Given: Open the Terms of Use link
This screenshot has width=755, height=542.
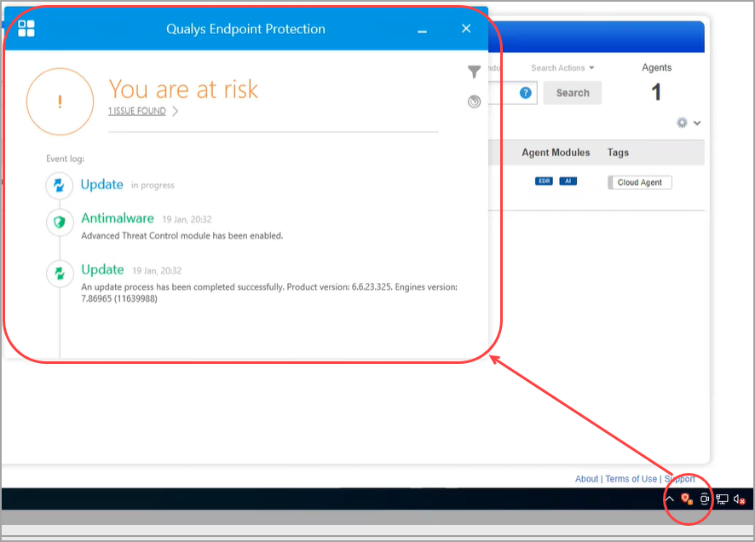Looking at the screenshot, I should click(x=631, y=479).
